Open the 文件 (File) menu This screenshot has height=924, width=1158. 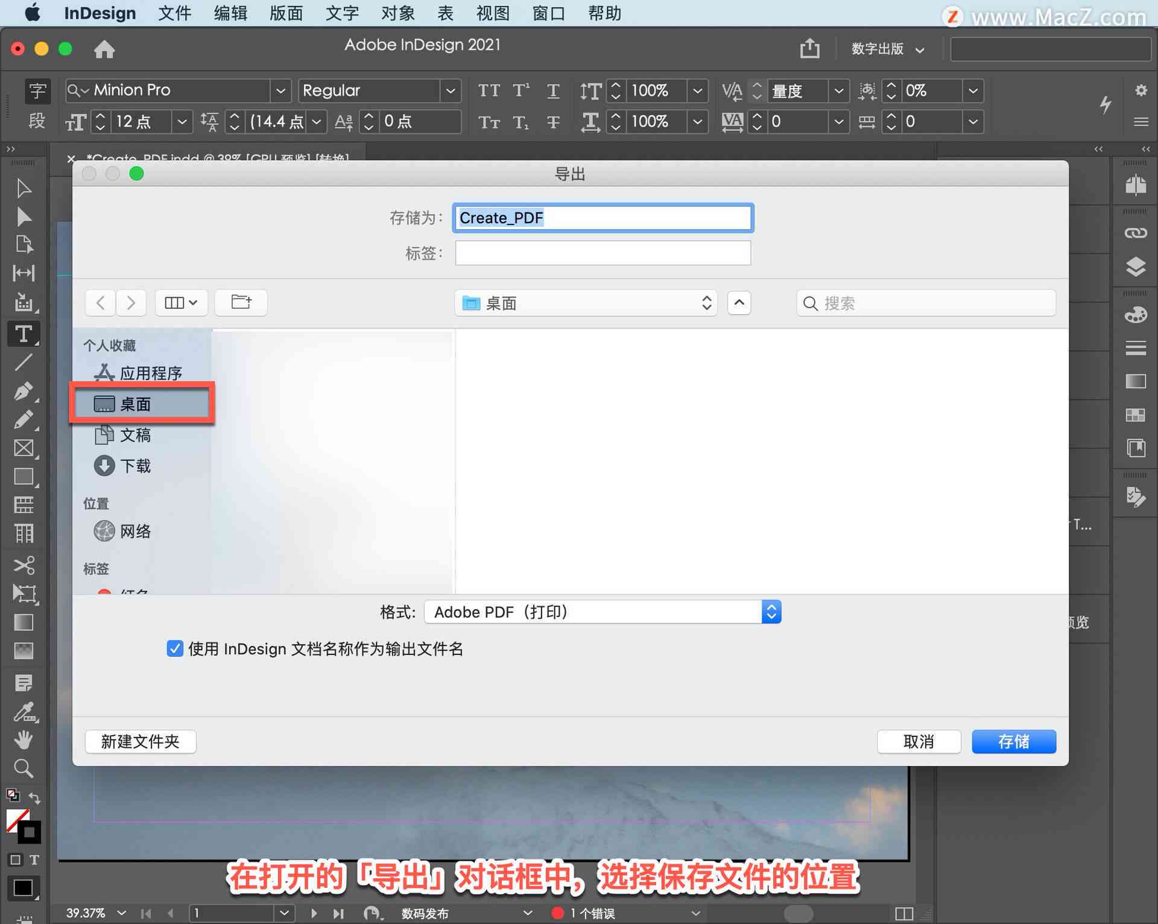(x=175, y=13)
